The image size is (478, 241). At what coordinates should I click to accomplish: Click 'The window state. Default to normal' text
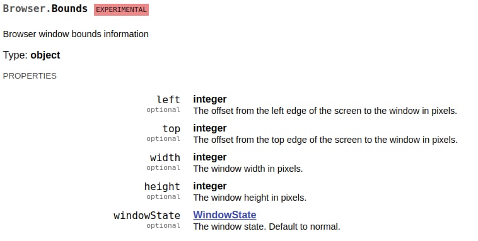coord(267,227)
